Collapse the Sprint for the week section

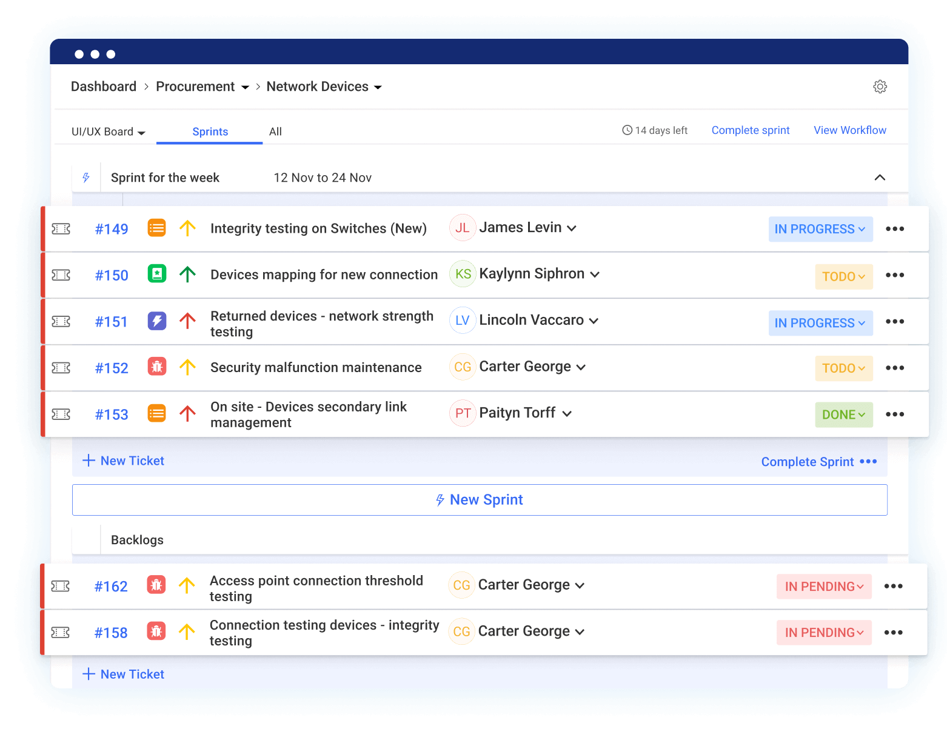point(880,178)
